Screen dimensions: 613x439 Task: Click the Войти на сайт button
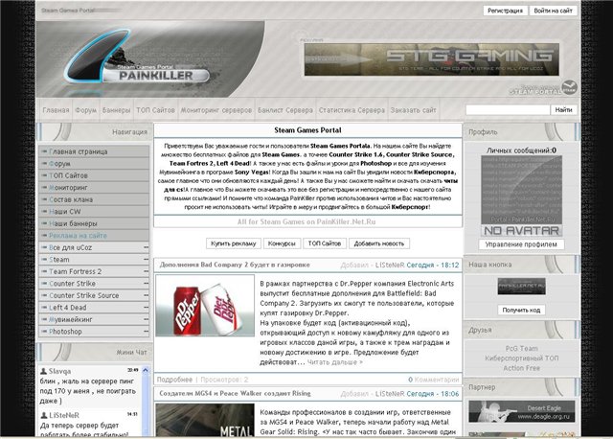554,10
